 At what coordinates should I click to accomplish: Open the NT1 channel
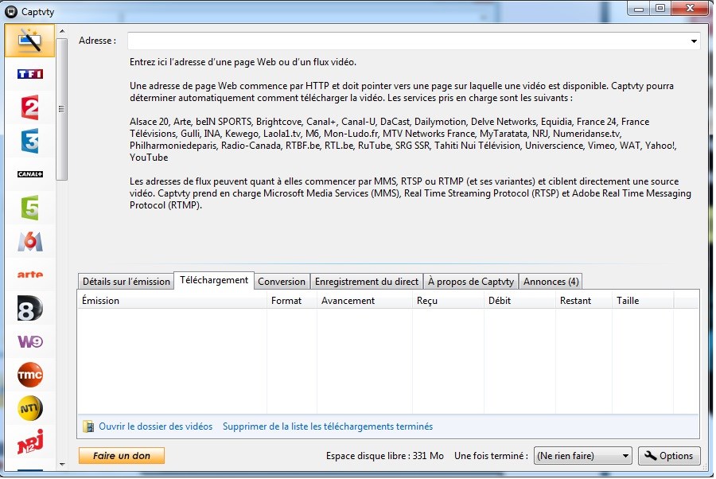tap(29, 408)
